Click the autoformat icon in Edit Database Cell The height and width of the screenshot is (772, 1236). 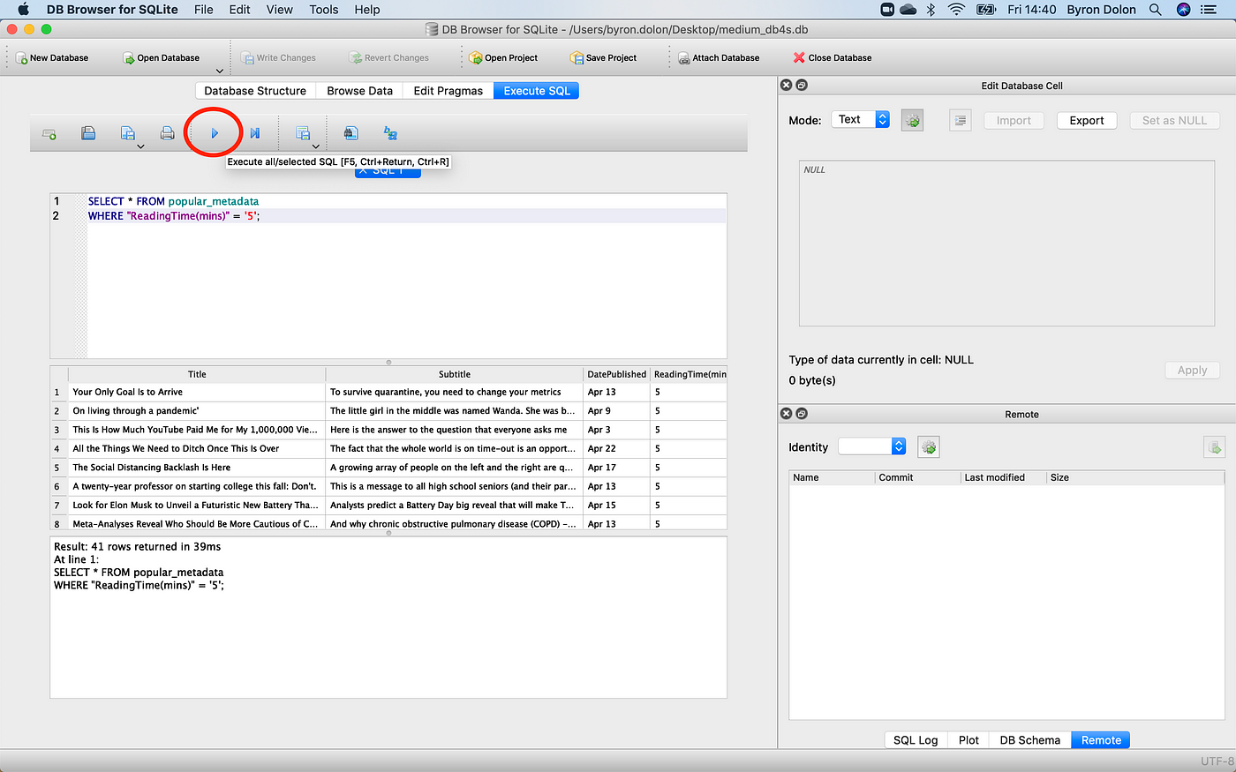[961, 121]
